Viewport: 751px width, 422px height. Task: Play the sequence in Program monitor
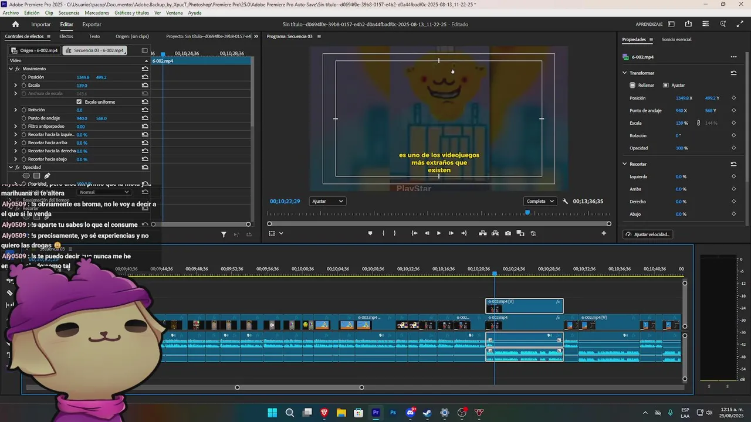pyautogui.click(x=438, y=233)
